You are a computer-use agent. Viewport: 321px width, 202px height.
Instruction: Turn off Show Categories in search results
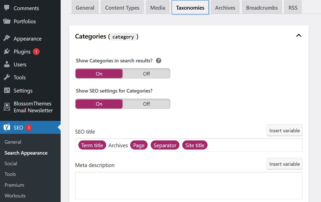coord(146,74)
